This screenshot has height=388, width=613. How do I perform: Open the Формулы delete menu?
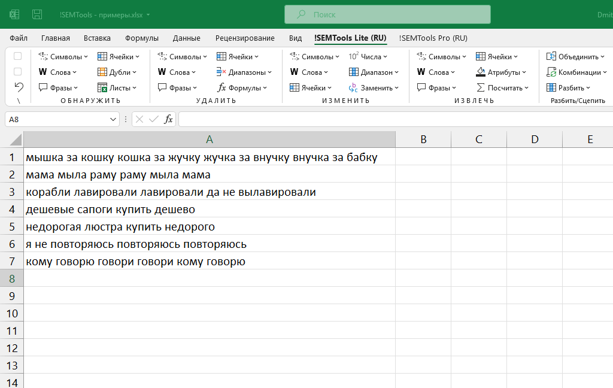(242, 88)
